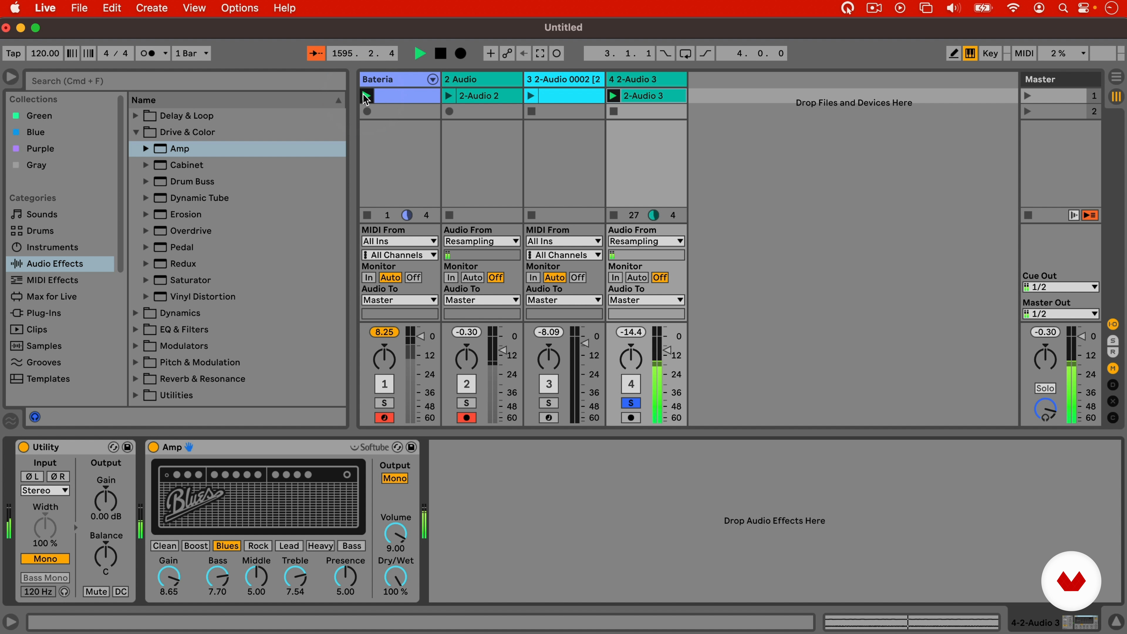The width and height of the screenshot is (1127, 634).
Task: Set Bateria track Monitor to In
Action: pos(369,278)
